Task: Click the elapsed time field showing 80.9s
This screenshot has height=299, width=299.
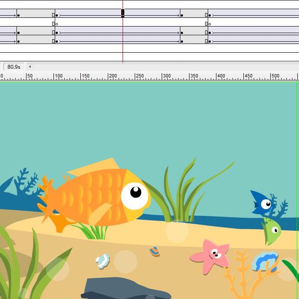Action: click(13, 67)
